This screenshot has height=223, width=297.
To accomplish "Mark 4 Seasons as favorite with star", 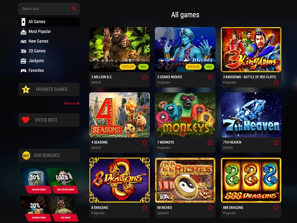I will [x=144, y=142].
